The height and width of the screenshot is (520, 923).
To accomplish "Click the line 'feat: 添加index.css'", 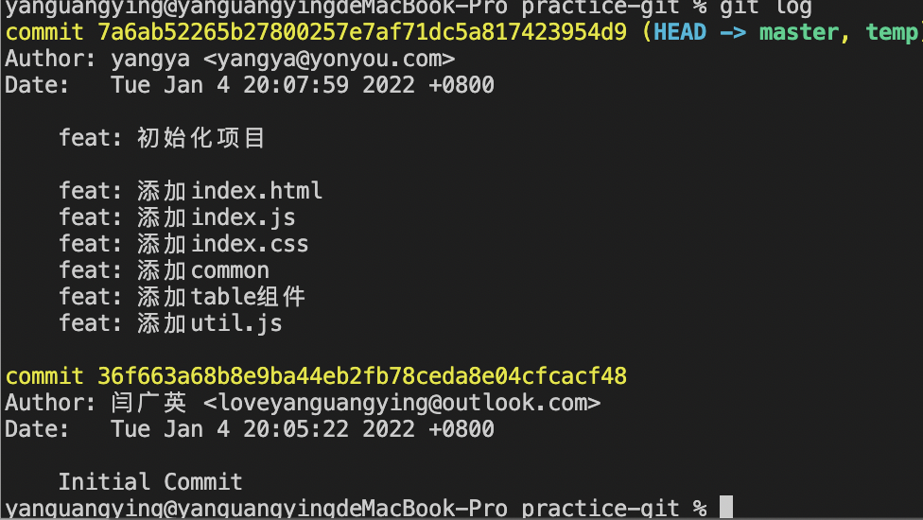I will point(183,244).
